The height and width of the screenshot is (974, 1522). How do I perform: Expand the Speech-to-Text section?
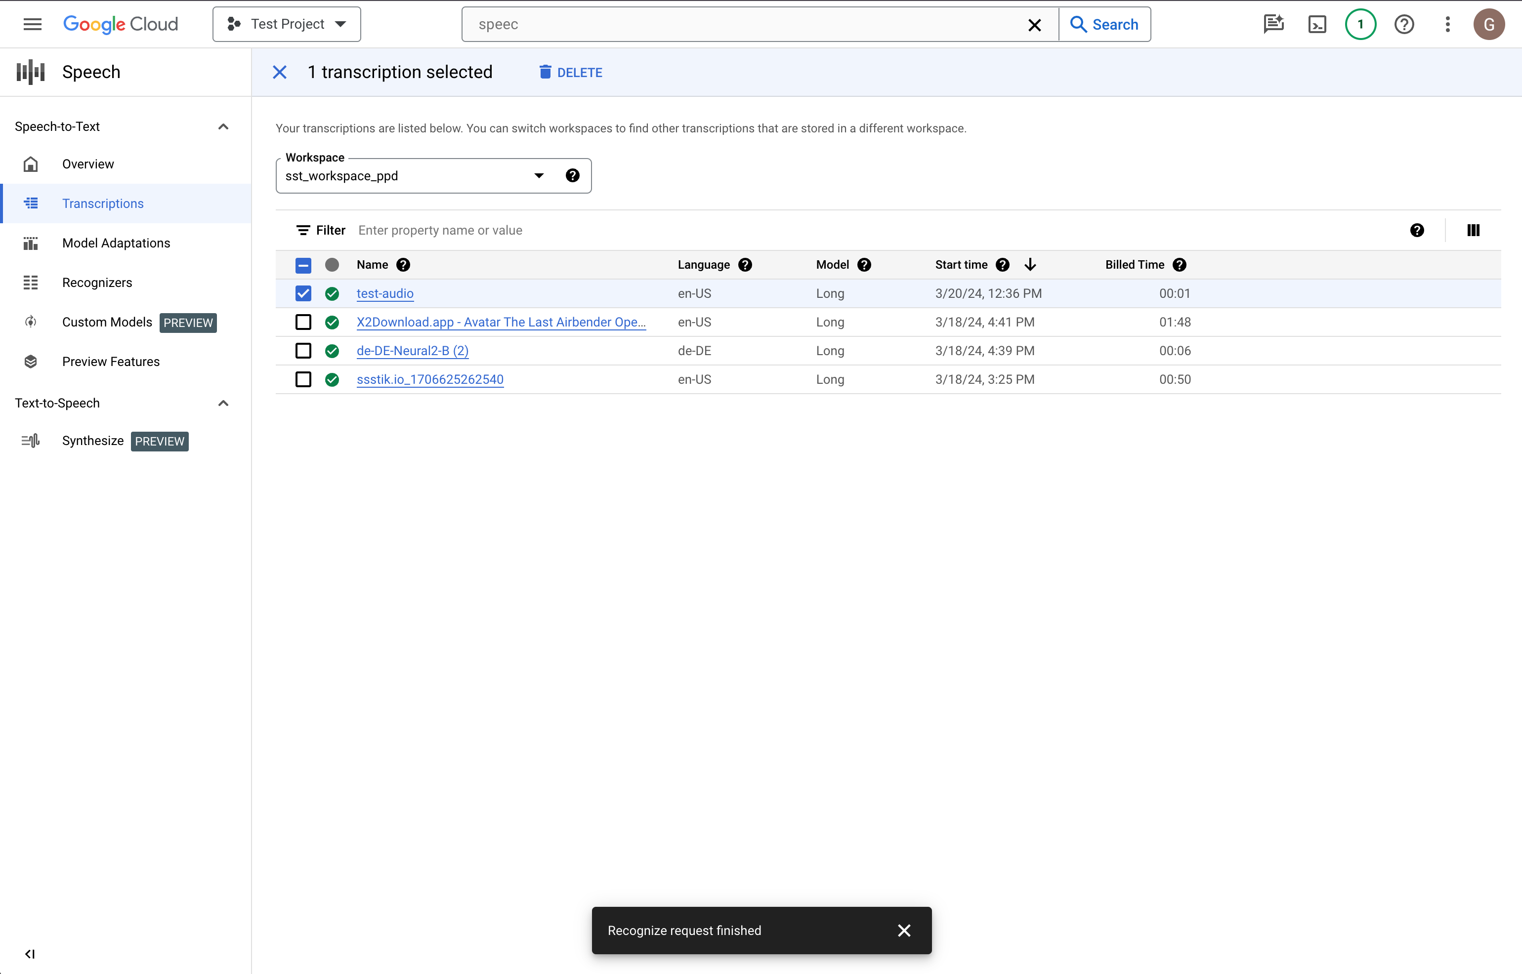coord(222,125)
